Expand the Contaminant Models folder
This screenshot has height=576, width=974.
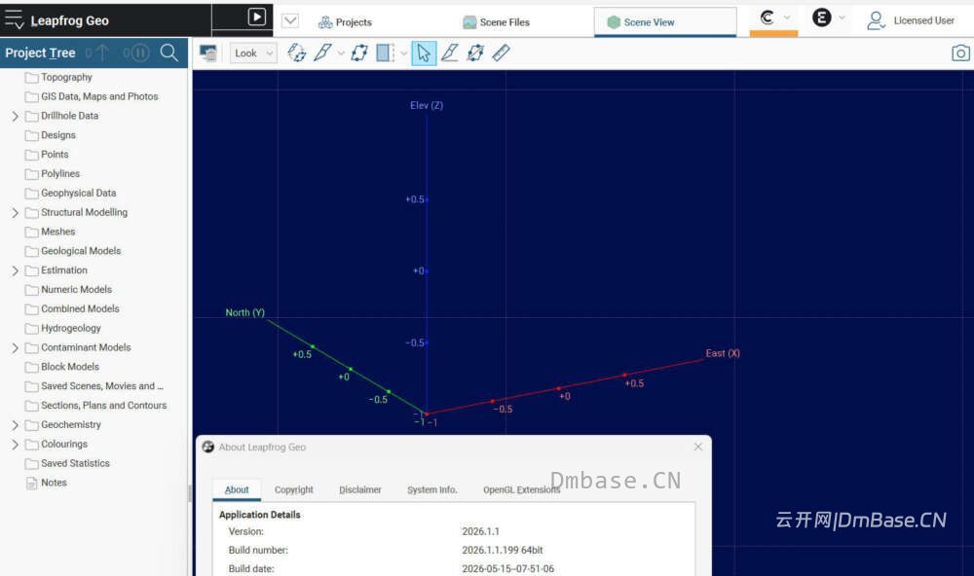coord(15,348)
